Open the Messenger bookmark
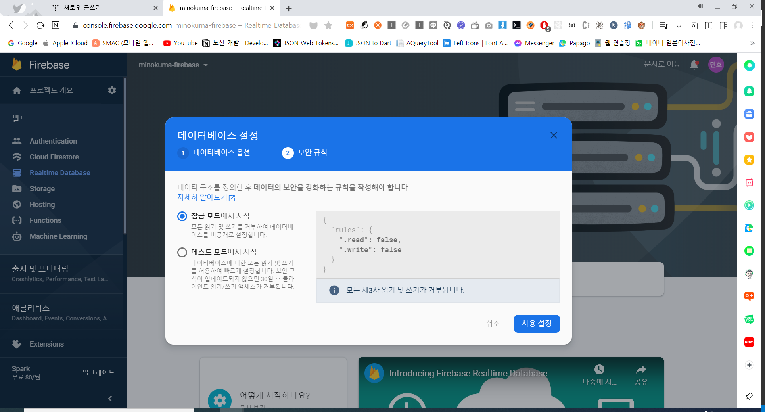The width and height of the screenshot is (765, 412). pyautogui.click(x=534, y=43)
